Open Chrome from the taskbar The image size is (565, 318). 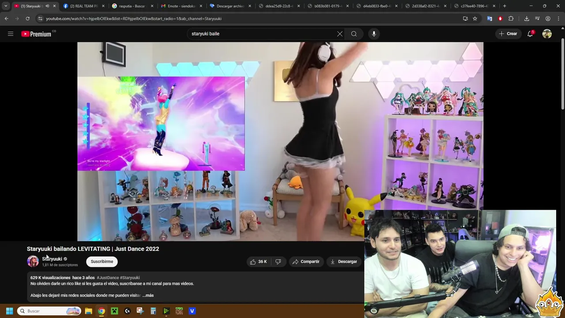click(102, 311)
